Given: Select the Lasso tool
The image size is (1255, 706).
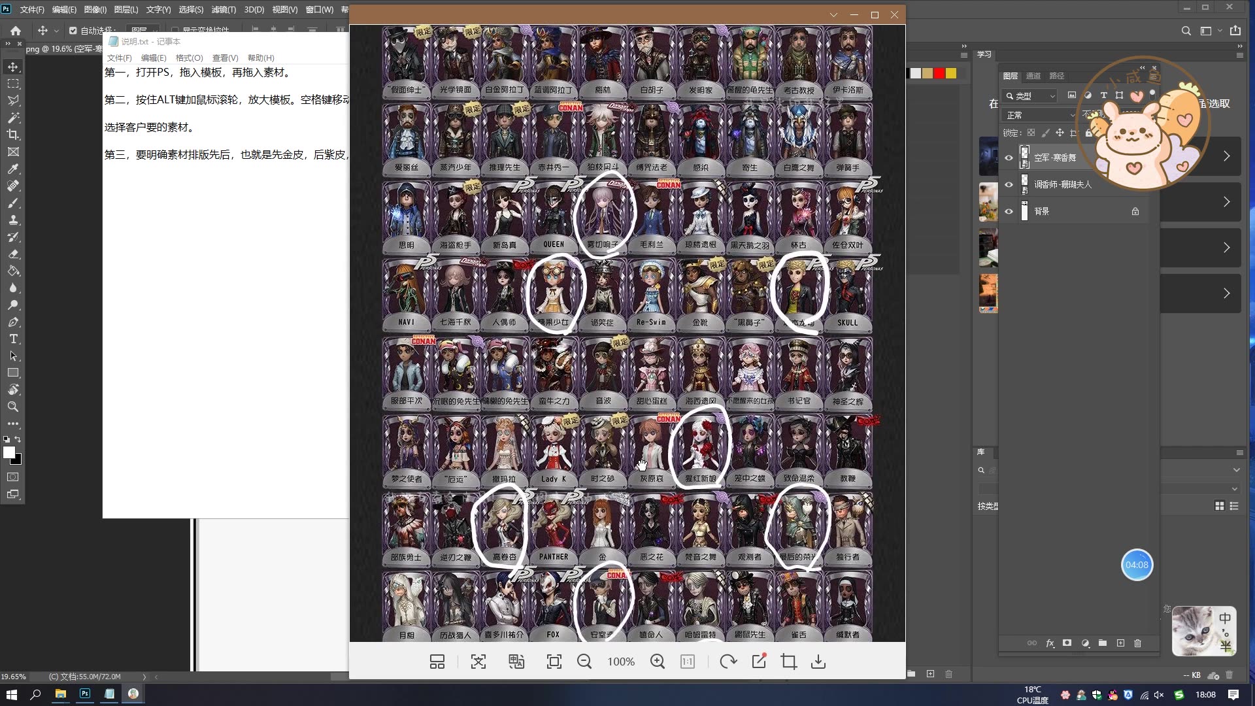Looking at the screenshot, I should tap(13, 101).
